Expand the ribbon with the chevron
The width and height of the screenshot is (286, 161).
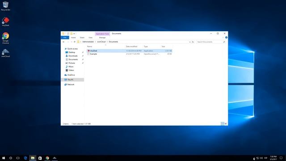click(x=223, y=38)
